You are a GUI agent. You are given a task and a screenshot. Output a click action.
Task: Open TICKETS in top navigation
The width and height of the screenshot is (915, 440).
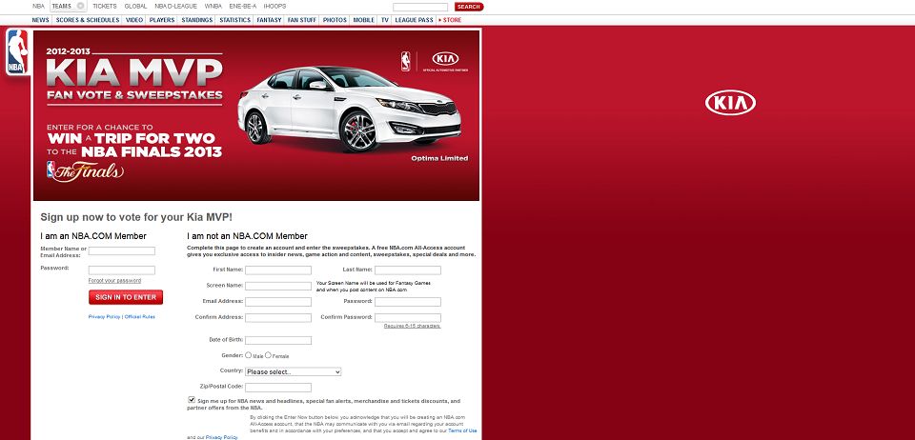click(105, 7)
